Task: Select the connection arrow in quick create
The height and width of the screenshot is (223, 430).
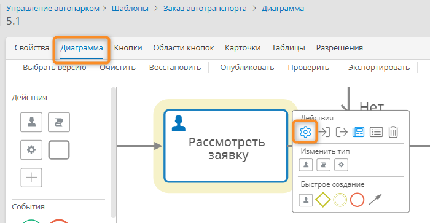Action: click(x=375, y=200)
